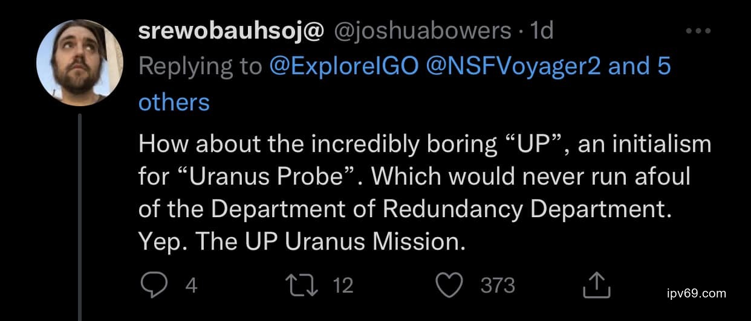Click the reply count number 4
Viewport: 751px width, 321px height.
coord(191,285)
